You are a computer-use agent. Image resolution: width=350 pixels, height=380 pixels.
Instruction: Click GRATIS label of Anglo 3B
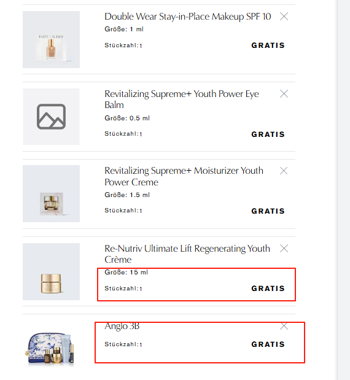[268, 344]
